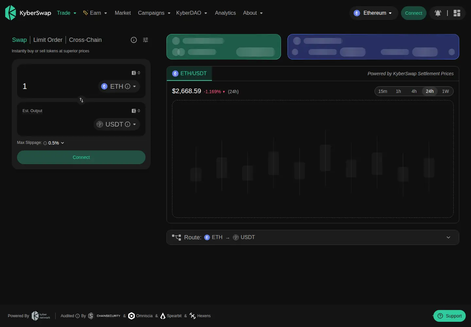
Task: Select the 15m chart timeframe
Action: click(383, 91)
